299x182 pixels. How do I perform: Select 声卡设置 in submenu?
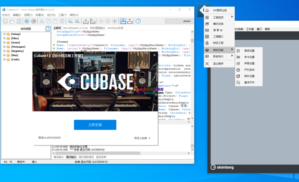point(249,57)
